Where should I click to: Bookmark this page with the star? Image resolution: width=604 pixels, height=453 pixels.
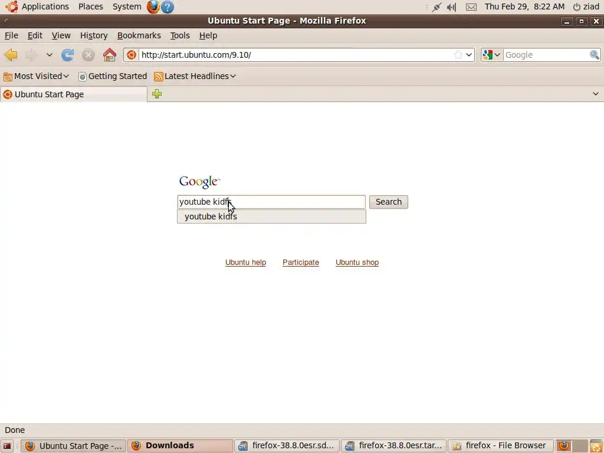458,55
